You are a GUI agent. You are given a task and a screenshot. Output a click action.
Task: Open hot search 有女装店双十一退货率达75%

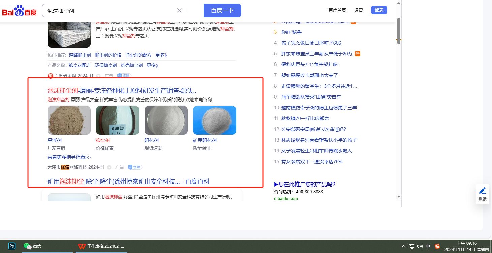pos(312,162)
